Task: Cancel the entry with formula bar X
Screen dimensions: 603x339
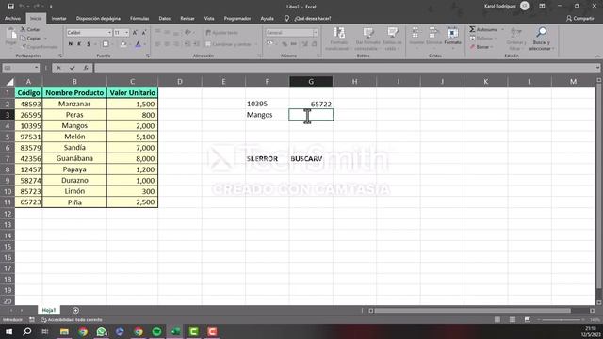Action: click(58, 68)
